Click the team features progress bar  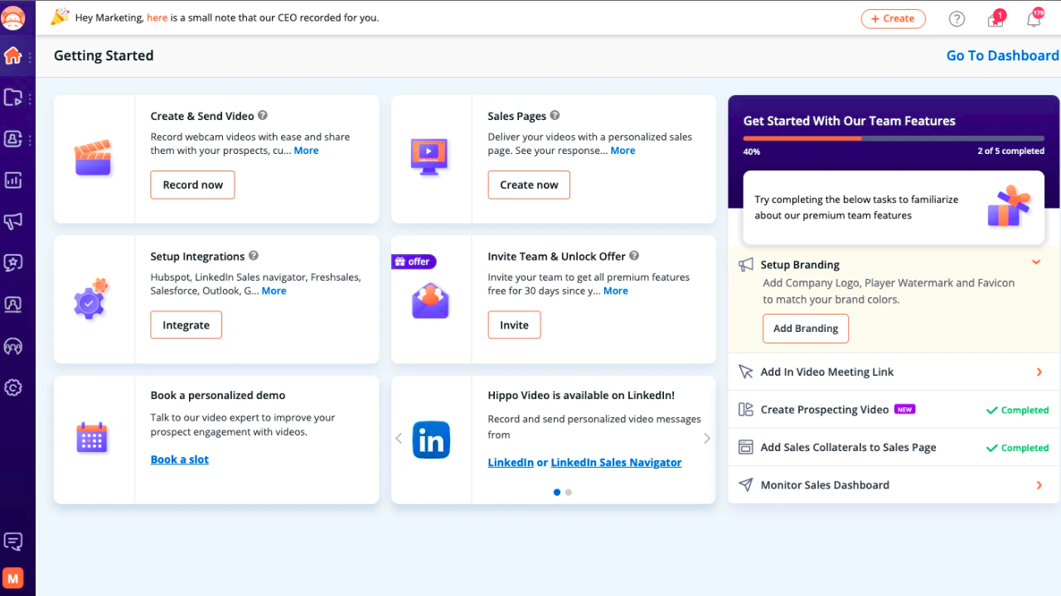click(x=894, y=138)
